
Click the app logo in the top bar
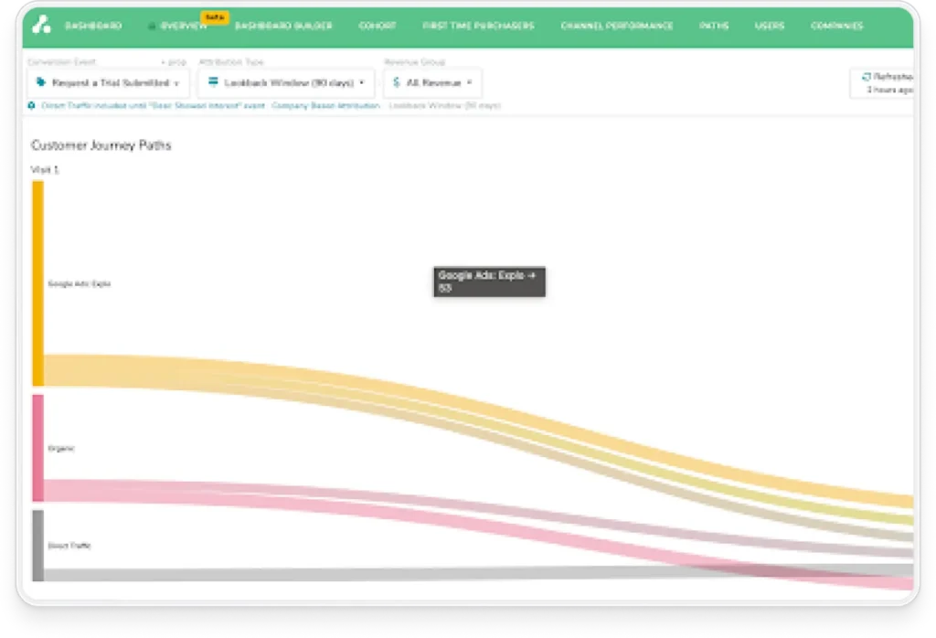[40, 26]
